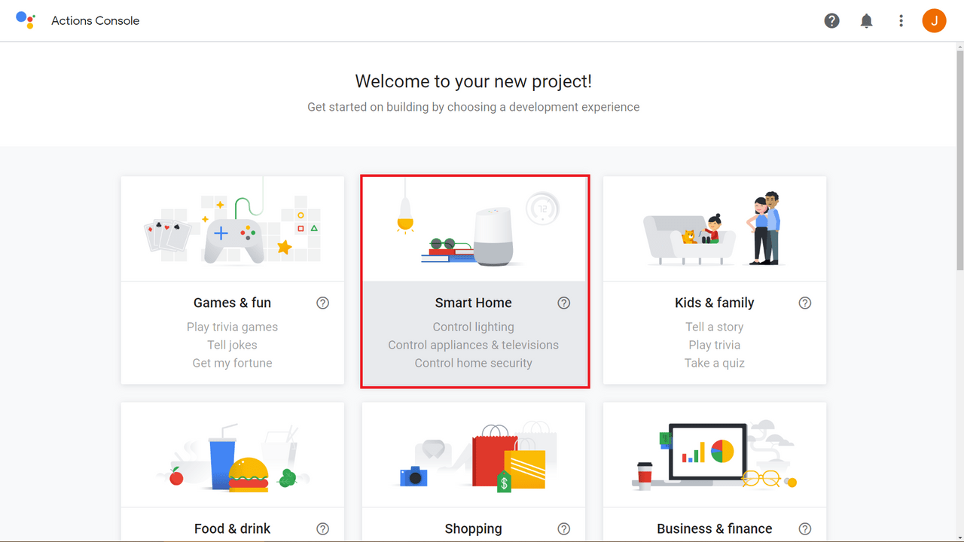
Task: Select the Kids & family card illustration
Action: (715, 229)
